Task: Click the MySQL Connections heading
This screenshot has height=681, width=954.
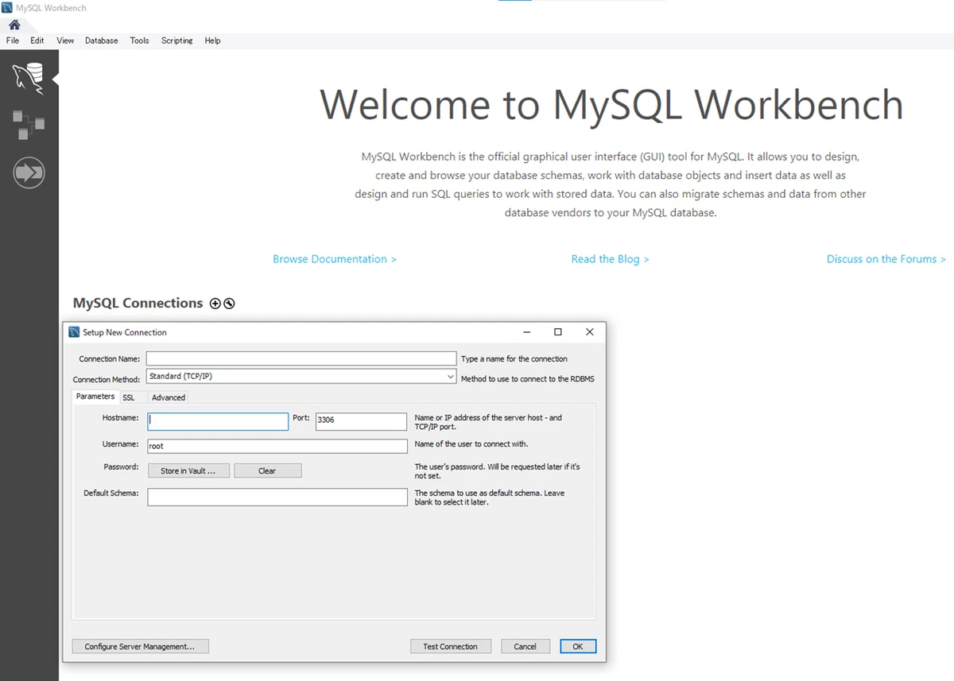Action: 138,303
